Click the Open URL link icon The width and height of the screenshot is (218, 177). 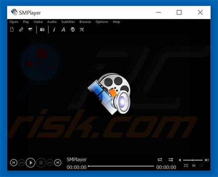21,29
